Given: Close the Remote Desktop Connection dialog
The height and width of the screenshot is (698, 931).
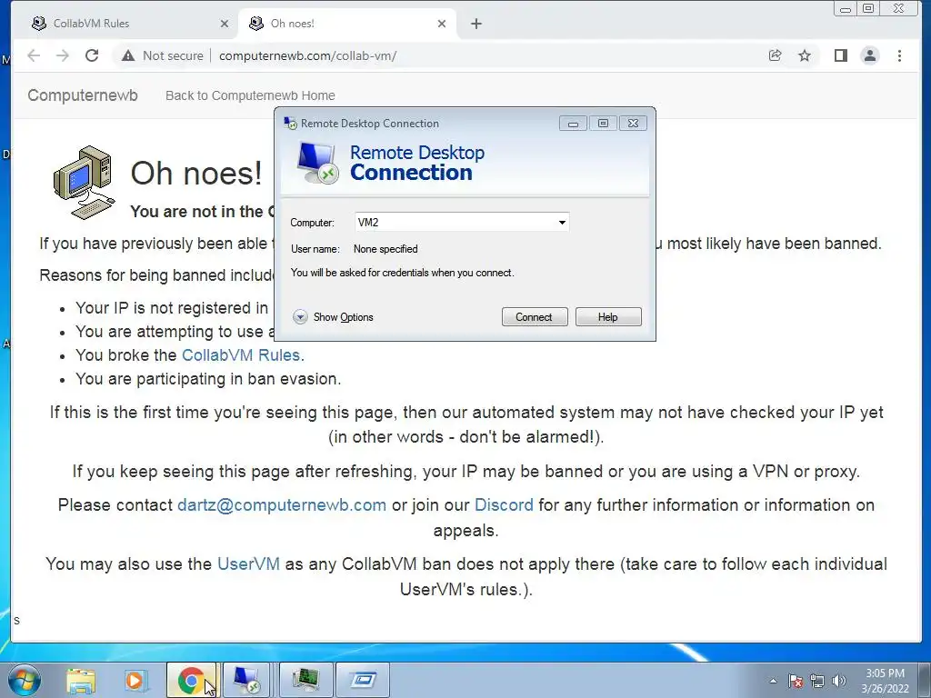Looking at the screenshot, I should point(633,124).
